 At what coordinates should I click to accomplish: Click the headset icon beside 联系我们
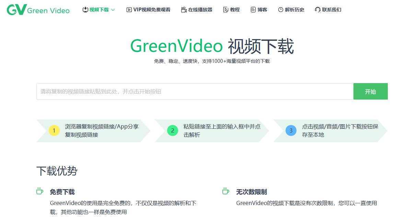pyautogui.click(x=318, y=10)
